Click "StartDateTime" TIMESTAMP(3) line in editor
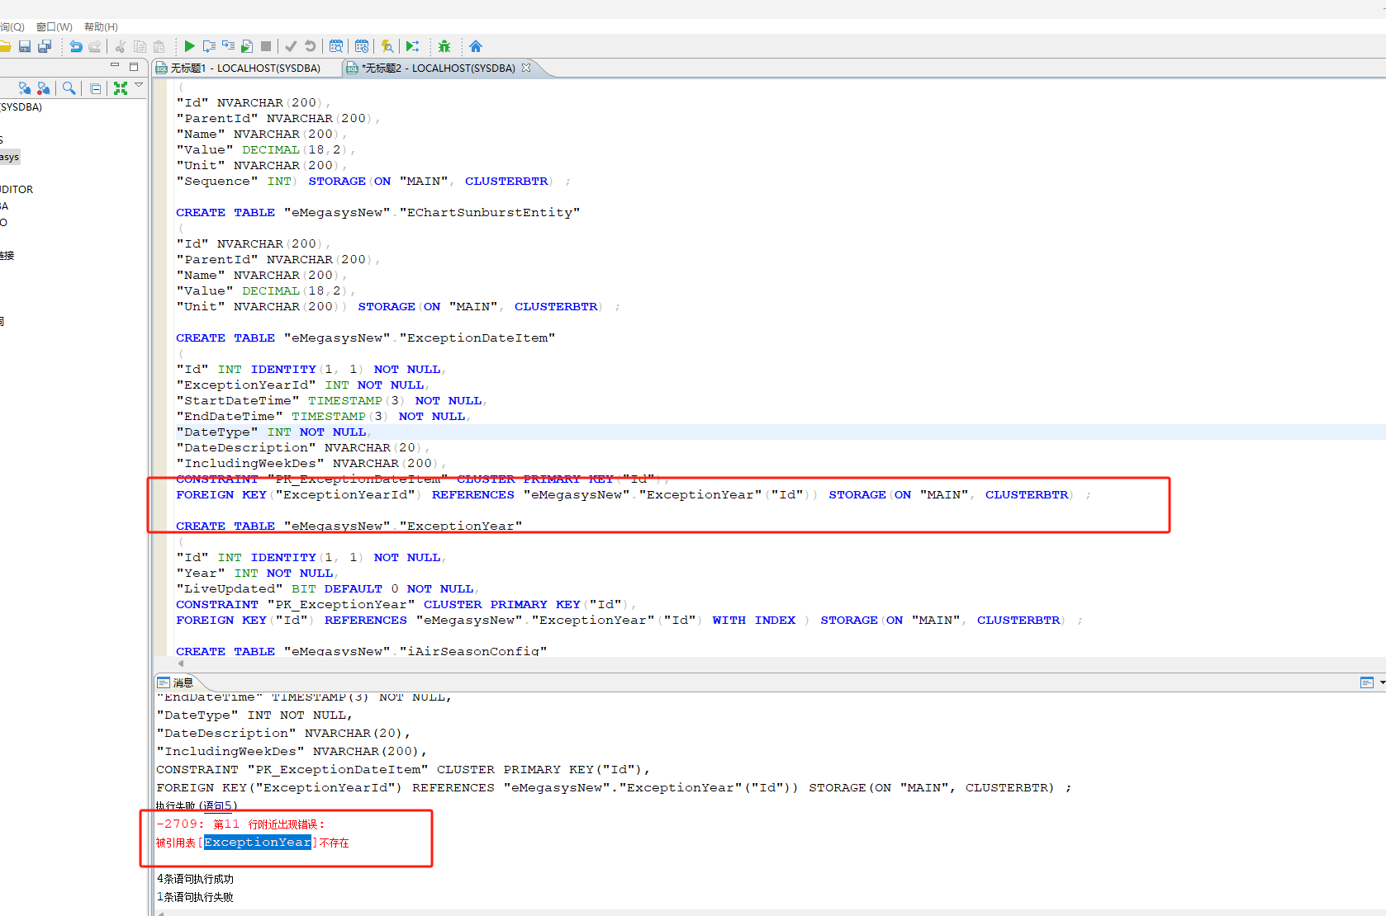Screen dimensions: 1386x916 (x=331, y=400)
